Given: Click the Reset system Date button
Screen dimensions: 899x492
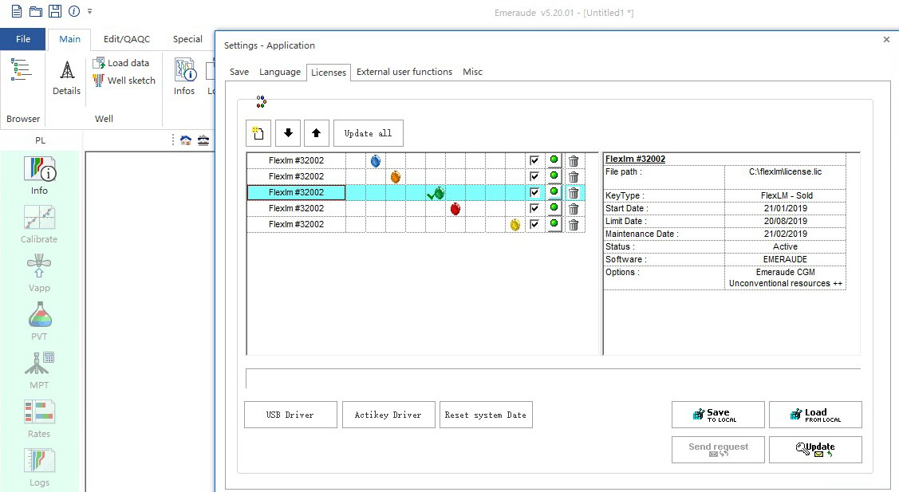Looking at the screenshot, I should (485, 415).
